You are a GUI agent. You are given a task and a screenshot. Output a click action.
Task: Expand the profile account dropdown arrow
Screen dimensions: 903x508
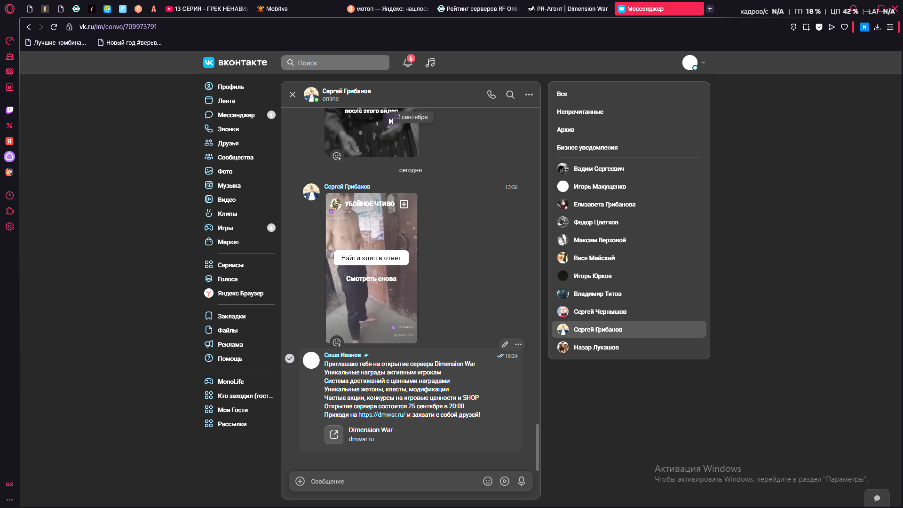pyautogui.click(x=703, y=63)
